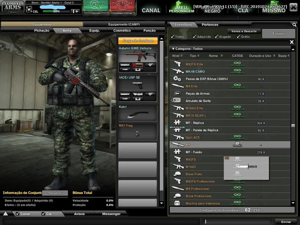
Task: Open the Pertences tab
Action: pos(210,25)
